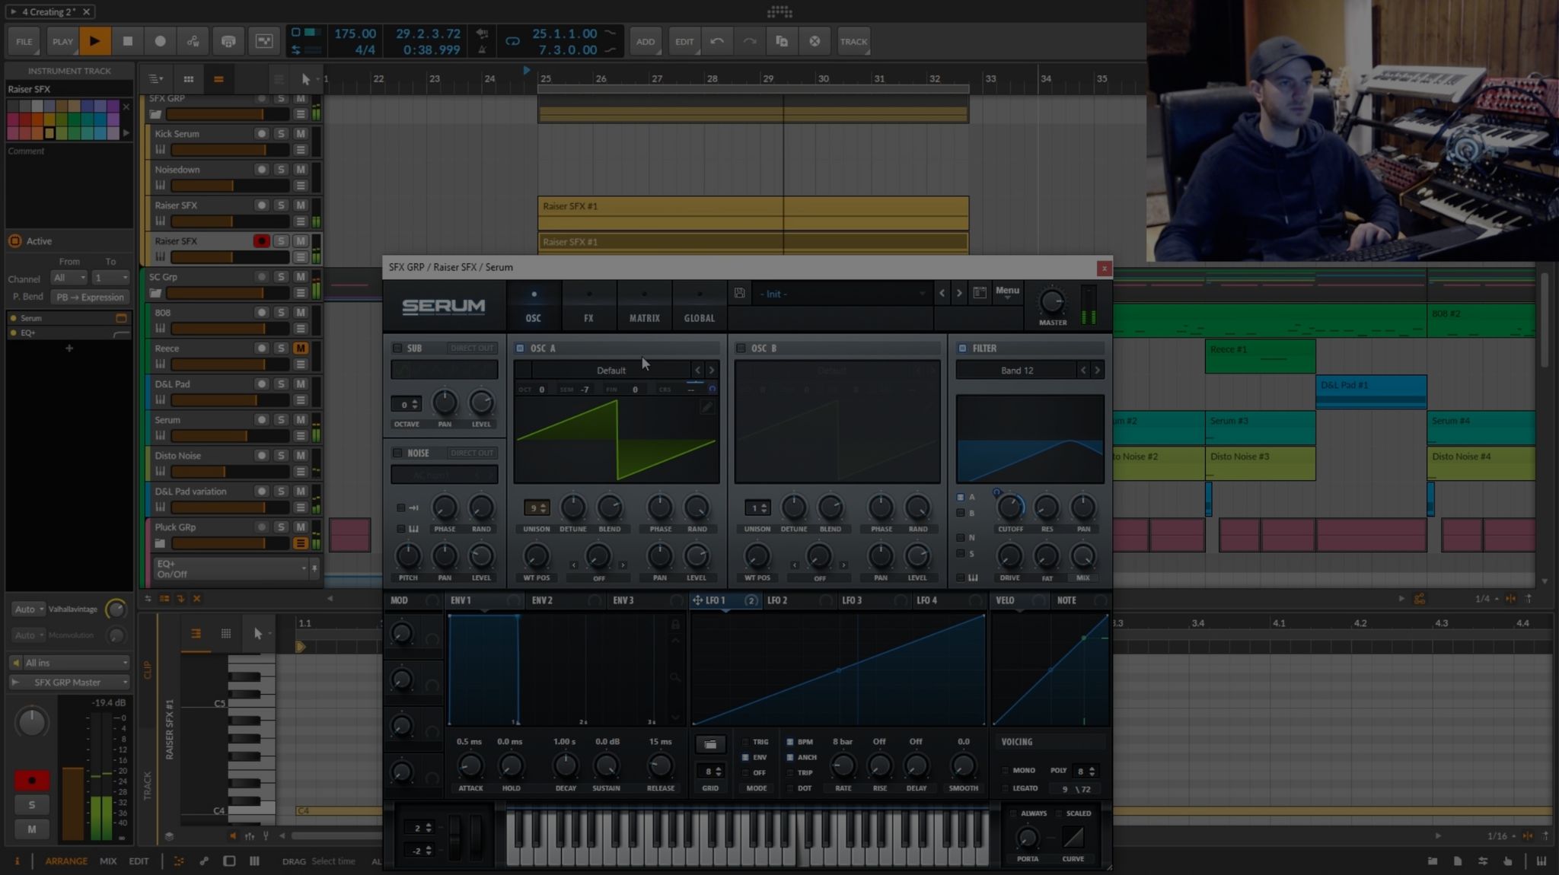Image resolution: width=1559 pixels, height=875 pixels.
Task: Enable LFO TRIG mode
Action: [746, 742]
